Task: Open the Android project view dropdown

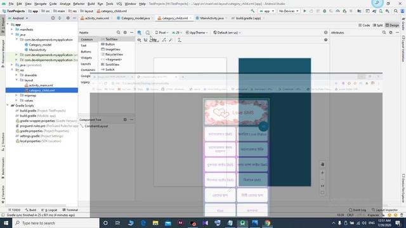Action: pyautogui.click(x=18, y=18)
